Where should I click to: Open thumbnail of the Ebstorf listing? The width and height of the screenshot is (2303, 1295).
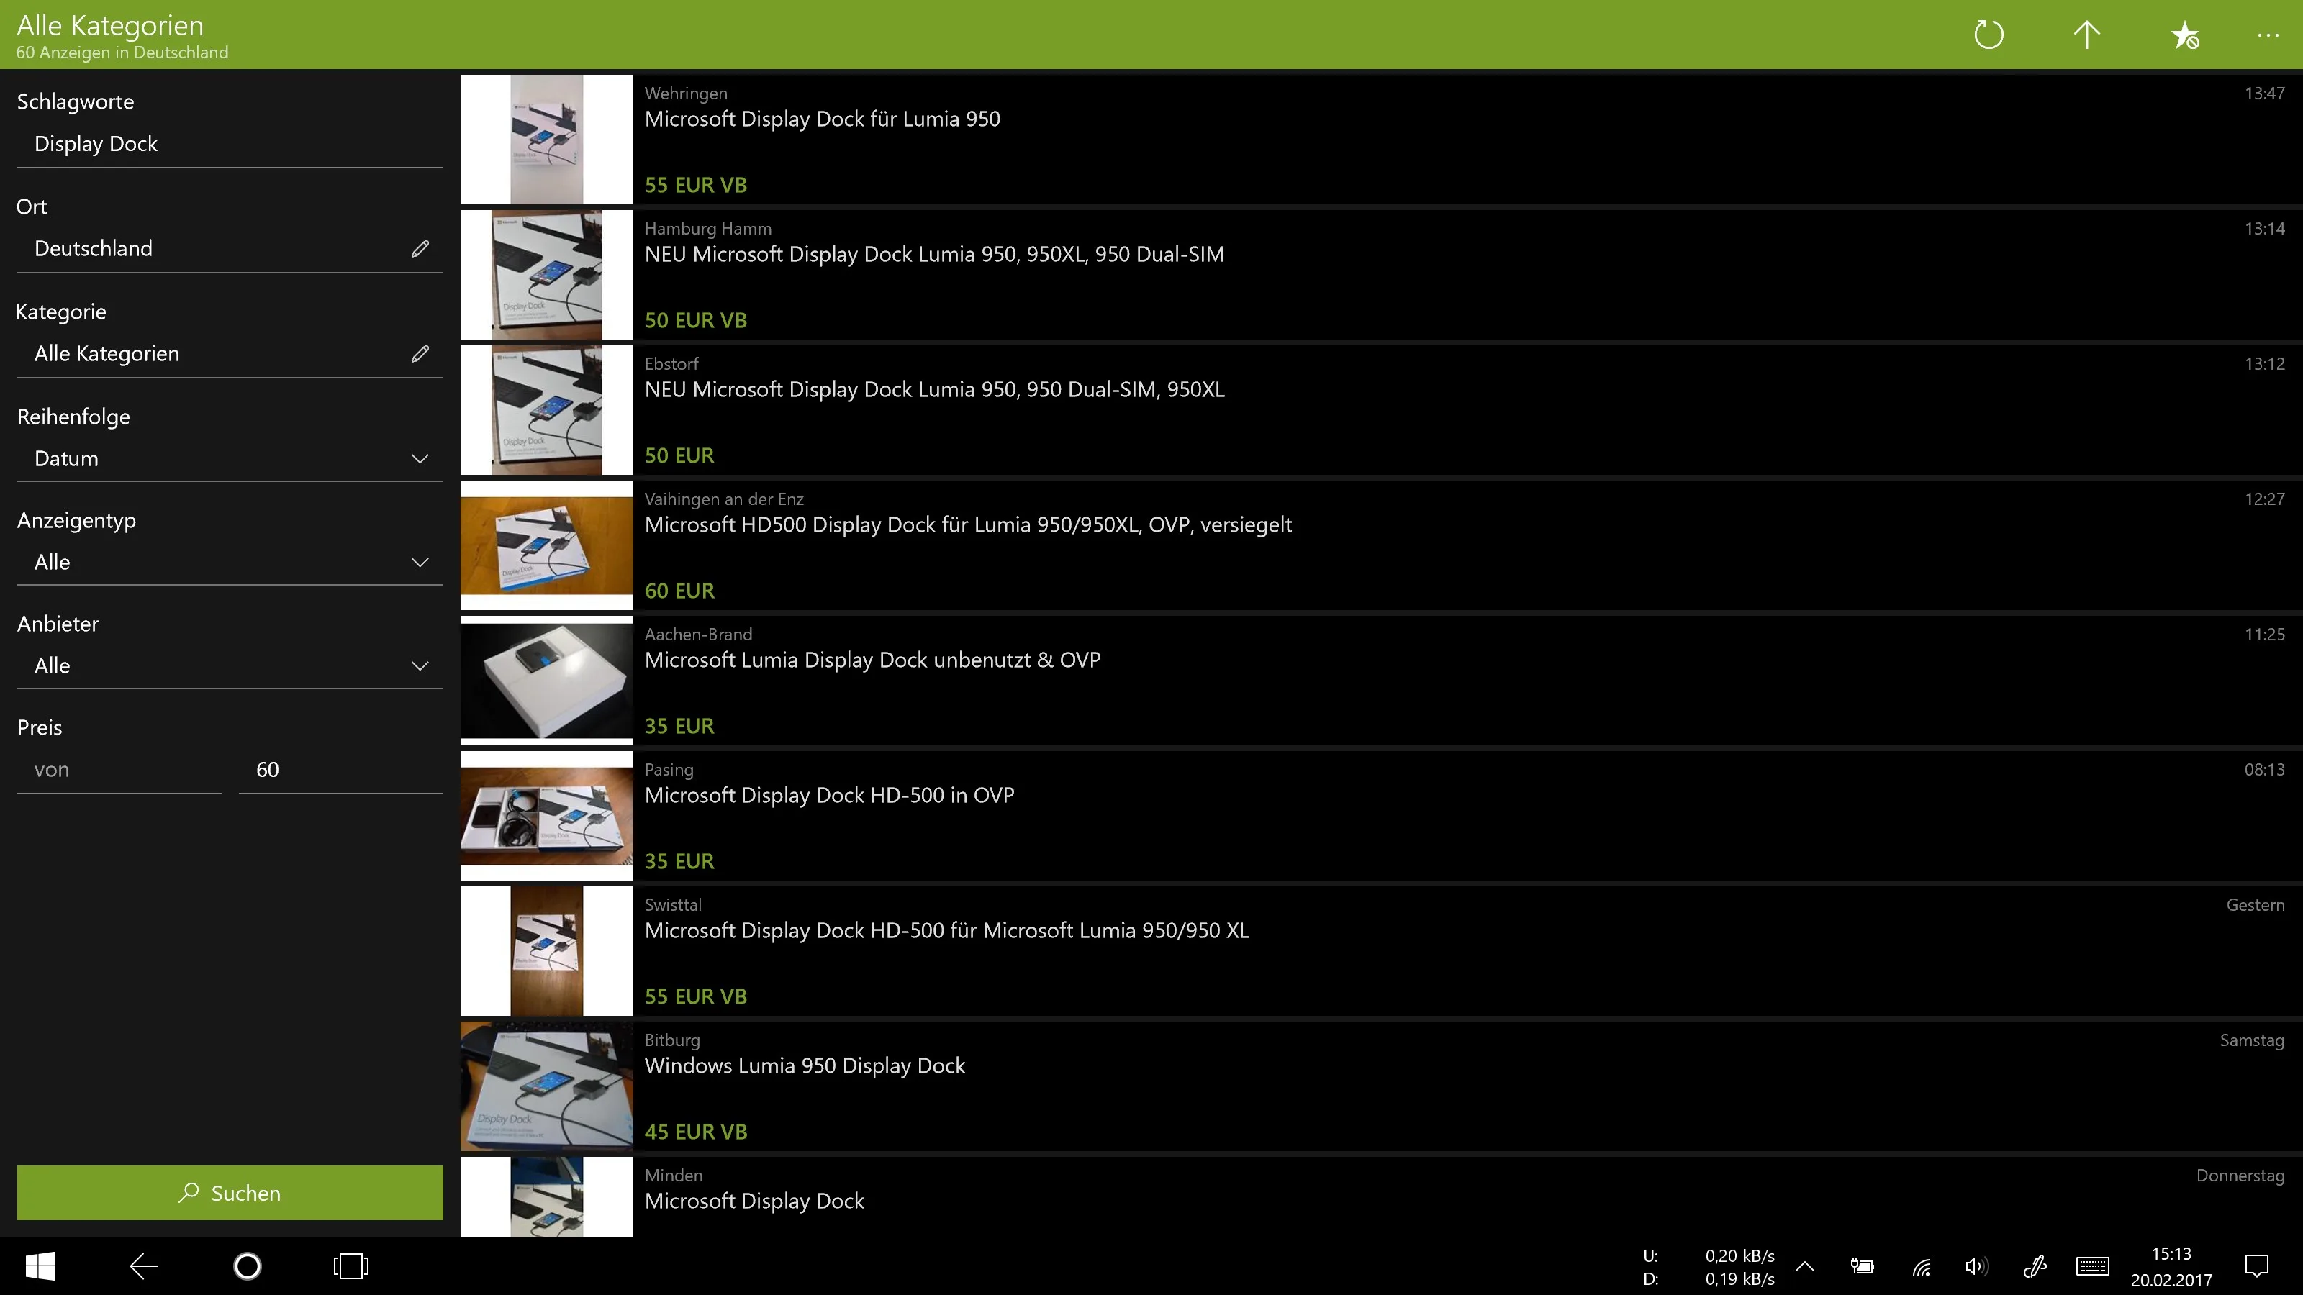[546, 410]
